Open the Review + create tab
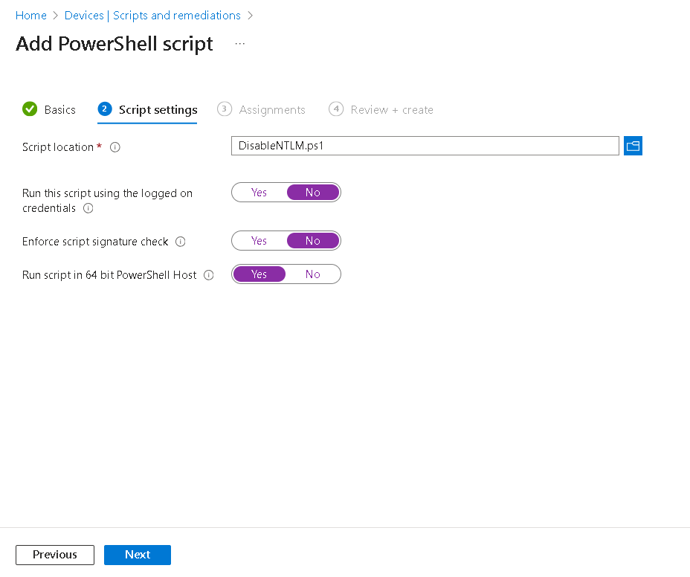Viewport: 690px width, 577px height. click(x=381, y=109)
